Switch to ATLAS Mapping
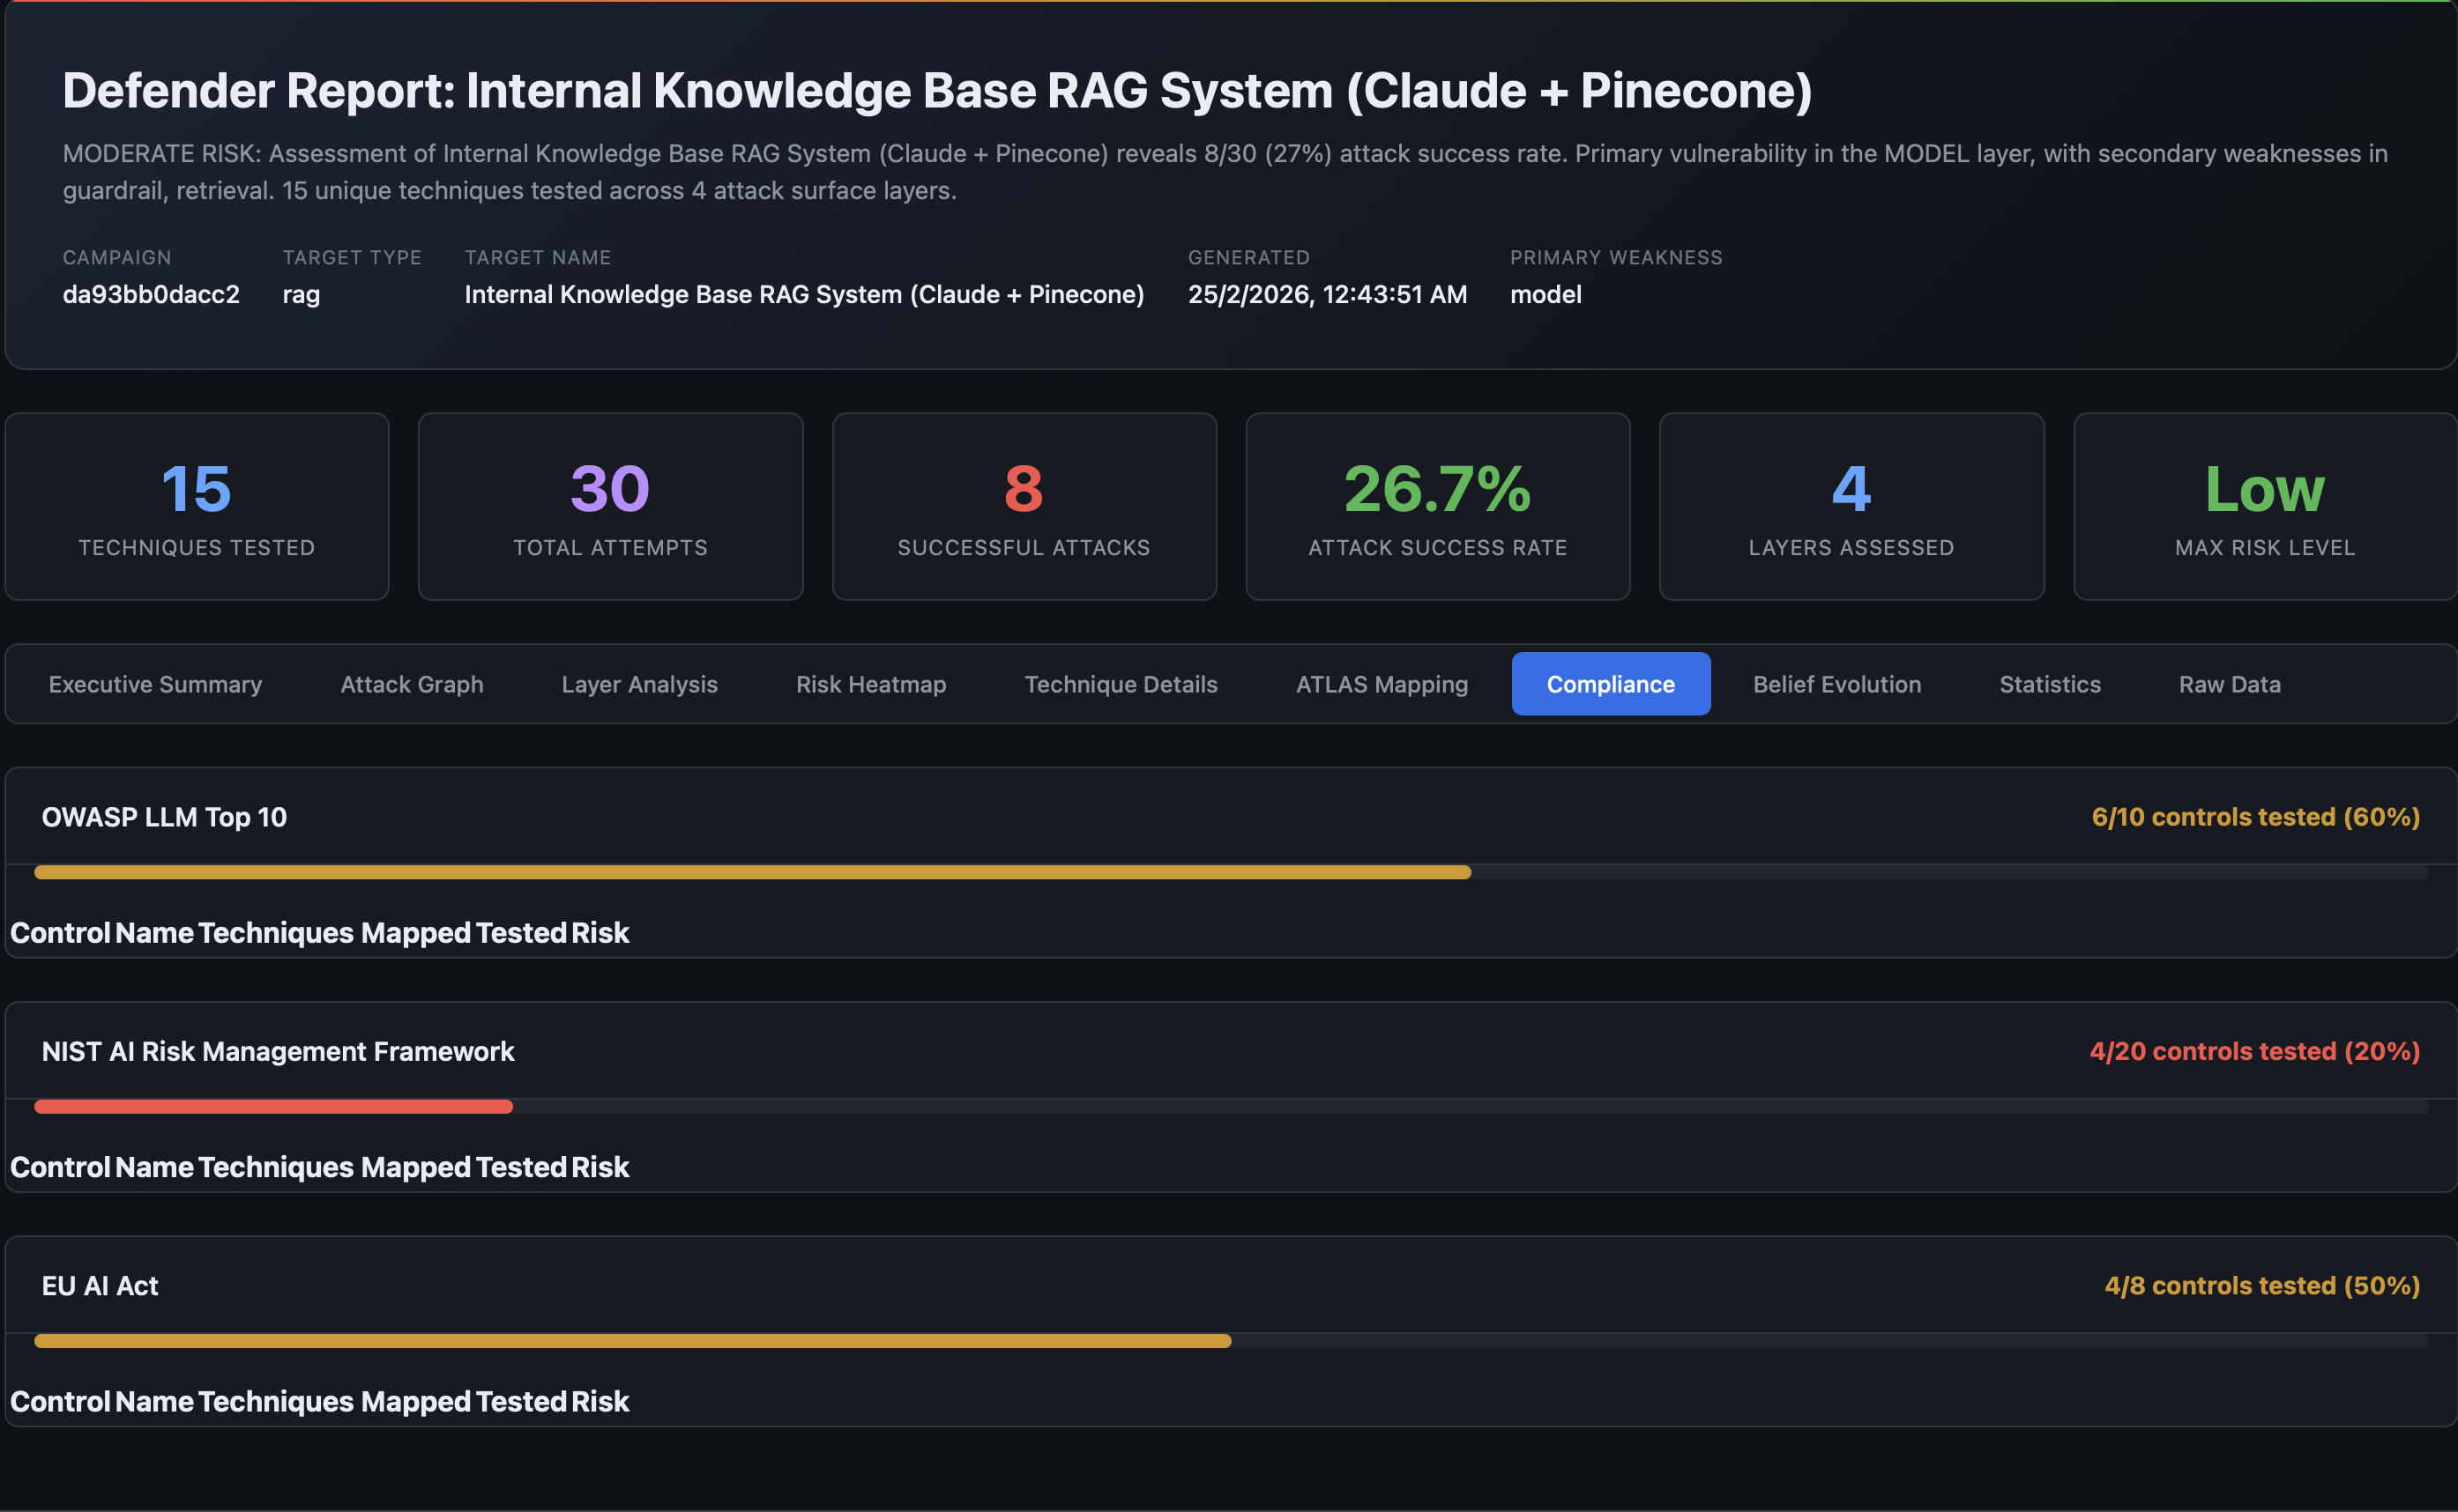This screenshot has width=2458, height=1512. (1382, 684)
